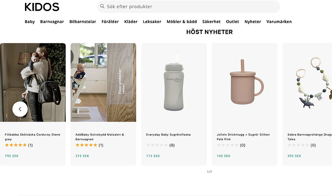Open the Barnvagnar menu
332x196 pixels.
click(x=52, y=22)
